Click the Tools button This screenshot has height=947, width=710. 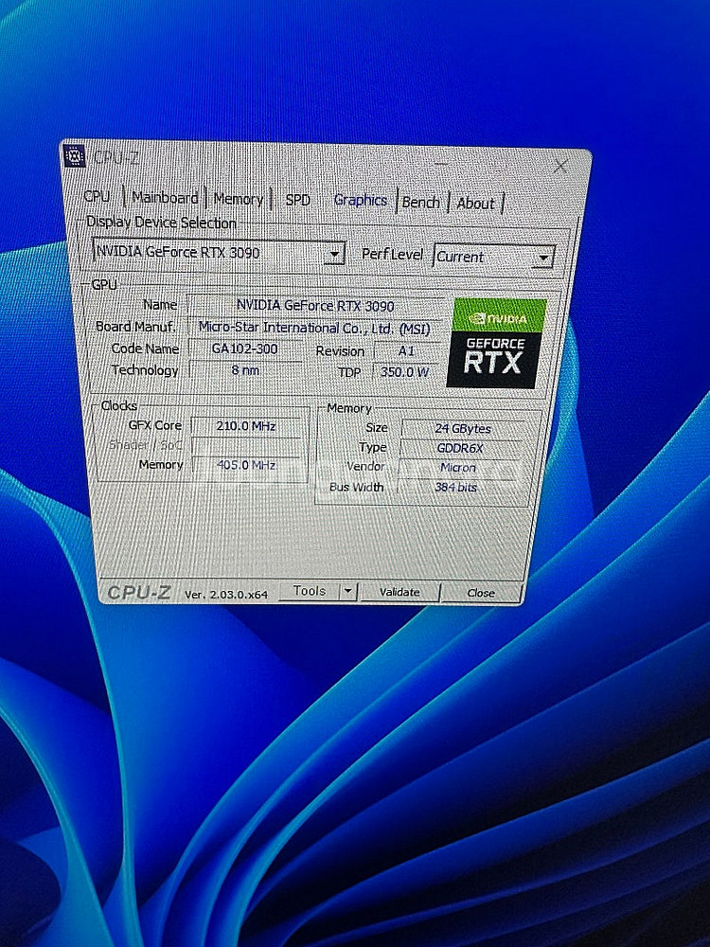[310, 591]
